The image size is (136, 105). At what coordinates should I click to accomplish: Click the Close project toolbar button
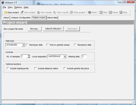click(78, 13)
